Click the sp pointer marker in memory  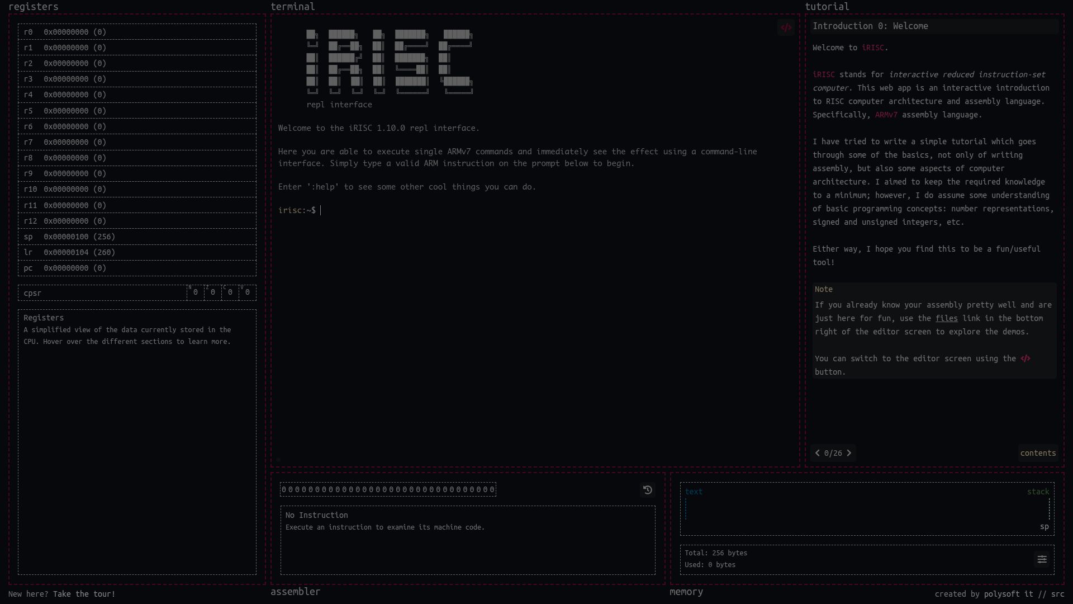[x=1044, y=527]
